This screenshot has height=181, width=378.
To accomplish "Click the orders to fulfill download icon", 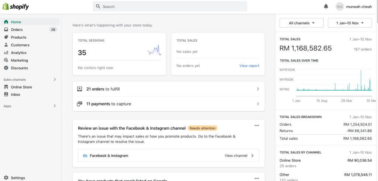I will (80, 89).
